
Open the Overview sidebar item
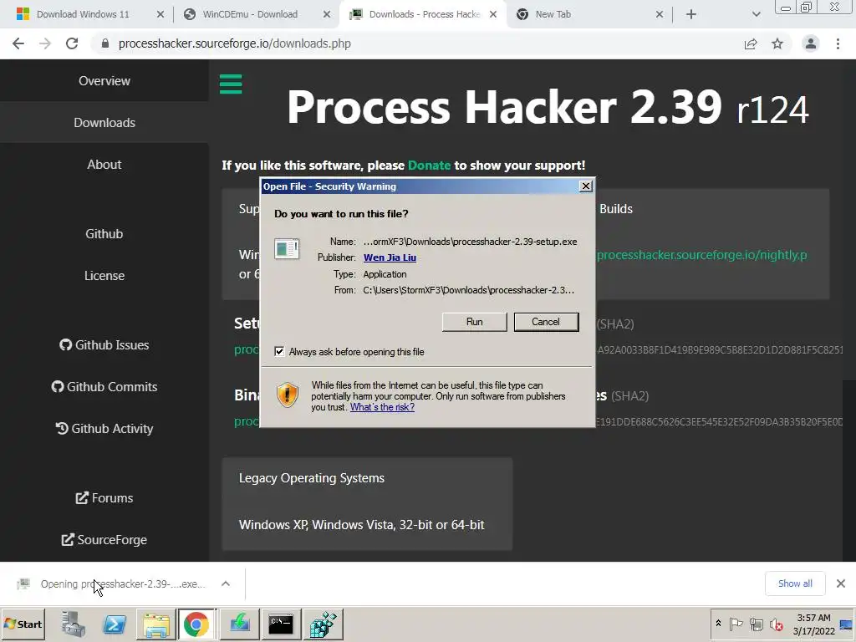(104, 81)
